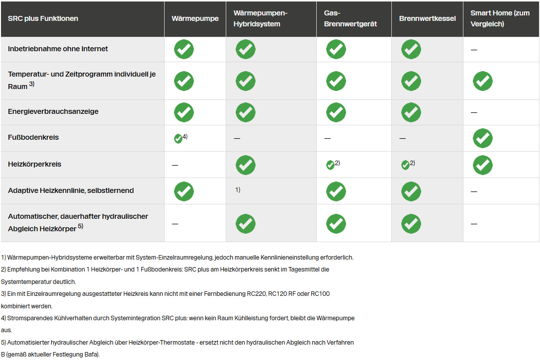Click footnote marker 1) in Hybridsystem column
Image resolution: width=540 pixels, height=361 pixels.
[x=237, y=190]
